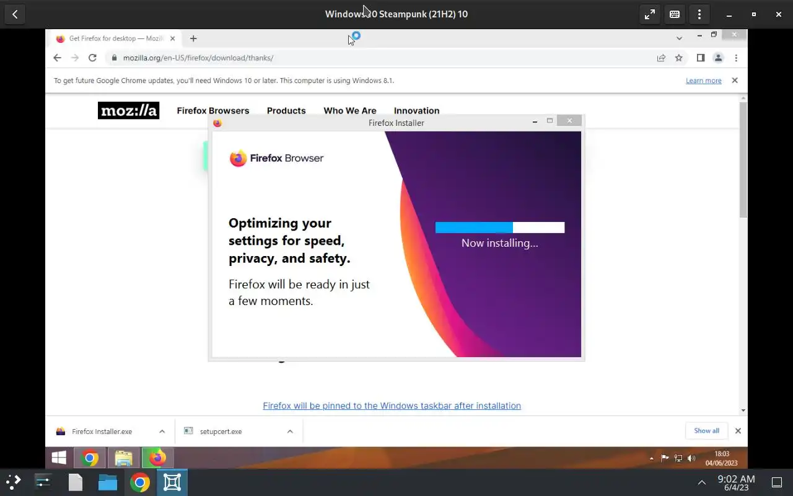
Task: Open Chrome's tab search chevron
Action: (x=679, y=38)
